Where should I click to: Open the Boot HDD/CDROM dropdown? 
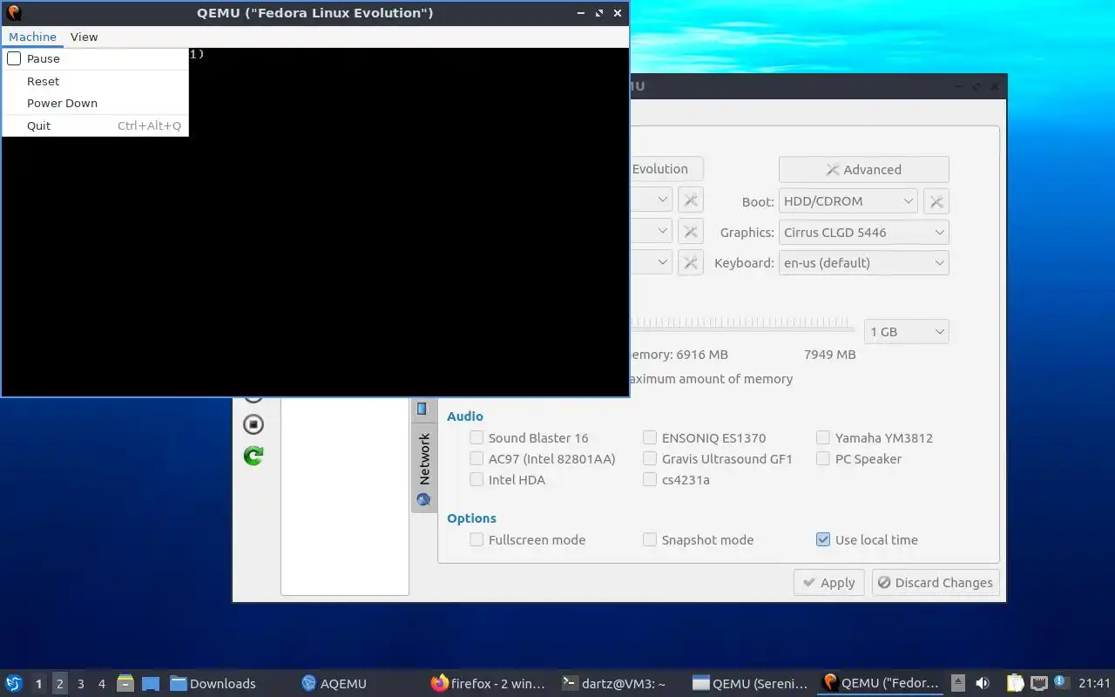point(848,201)
